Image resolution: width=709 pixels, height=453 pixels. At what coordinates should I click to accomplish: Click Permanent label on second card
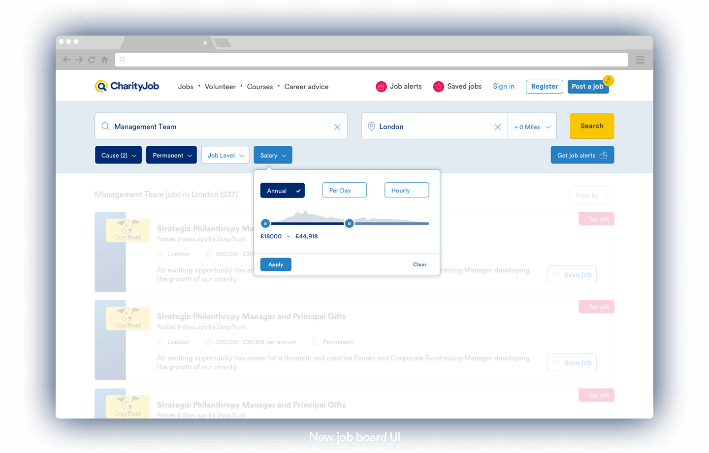[x=338, y=342]
